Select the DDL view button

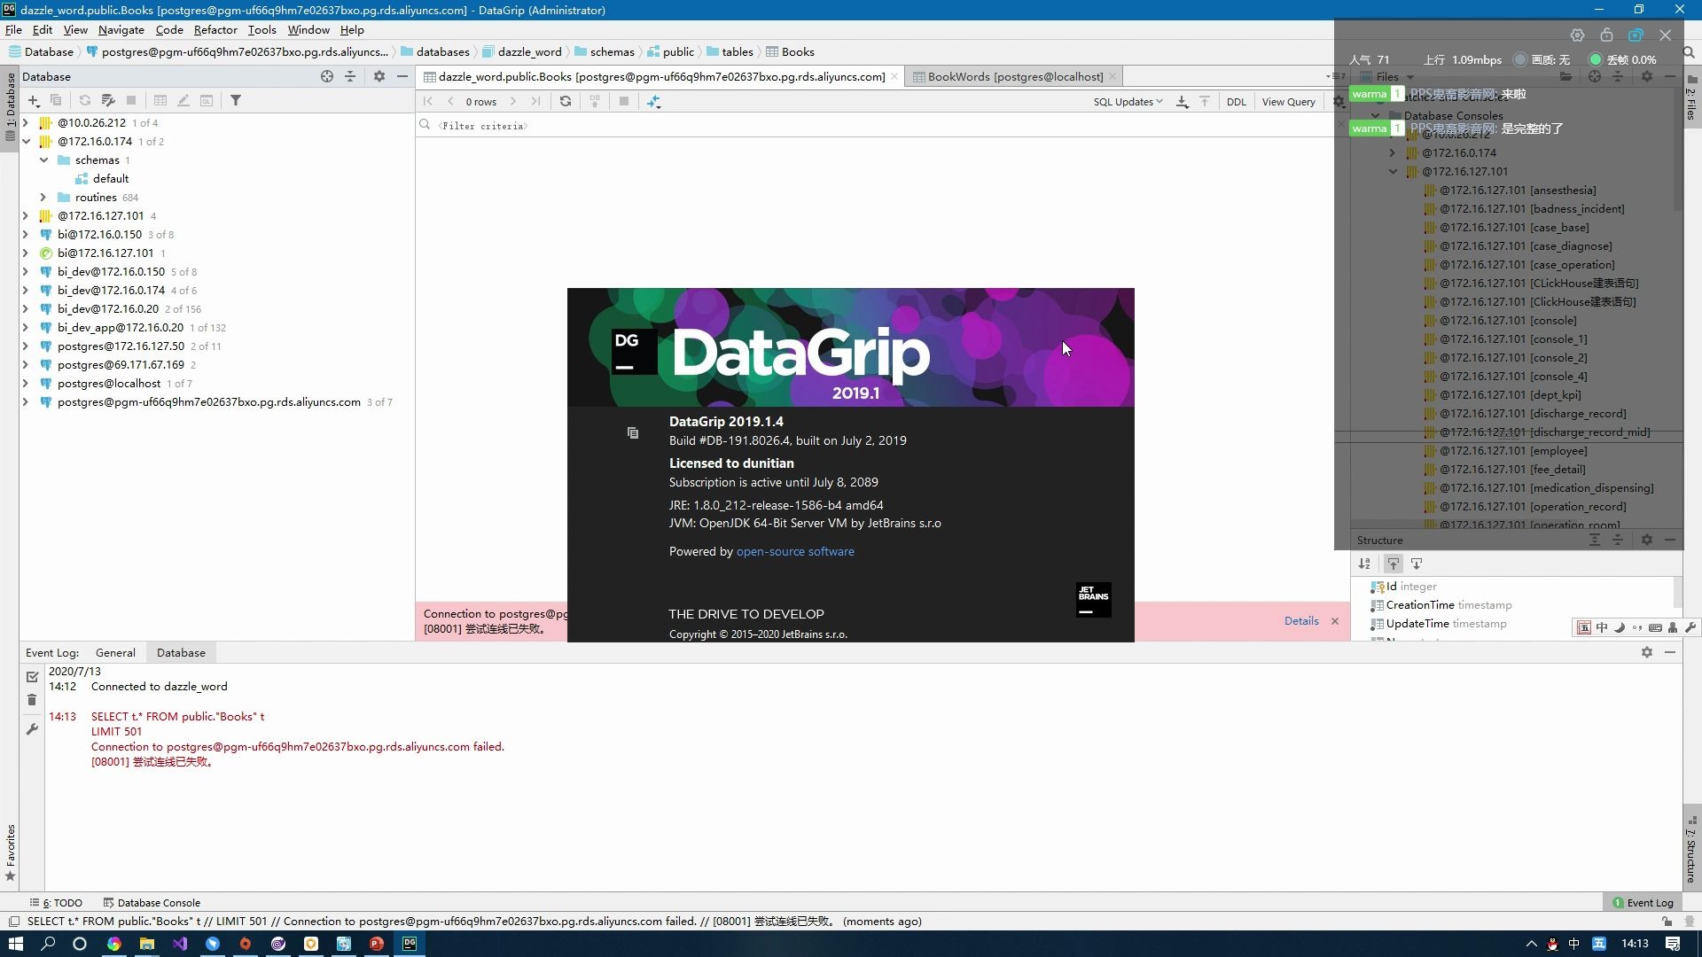[1236, 102]
